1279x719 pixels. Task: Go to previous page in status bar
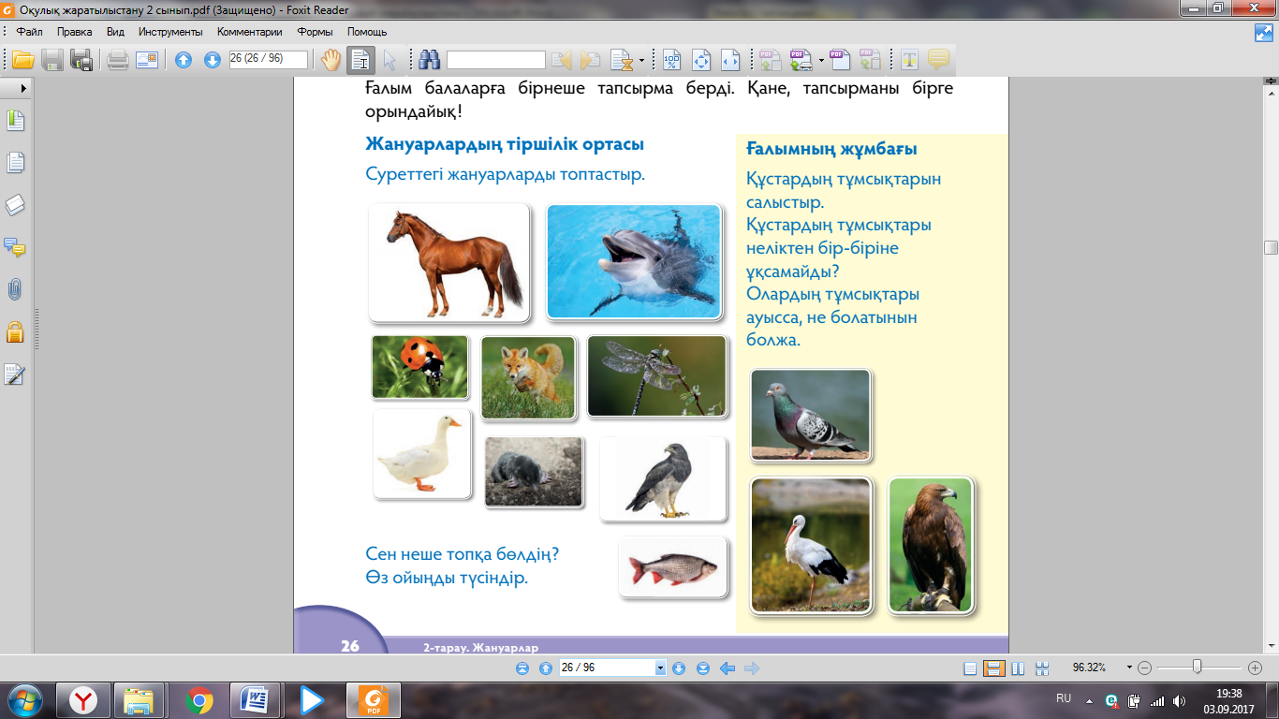[x=545, y=668]
